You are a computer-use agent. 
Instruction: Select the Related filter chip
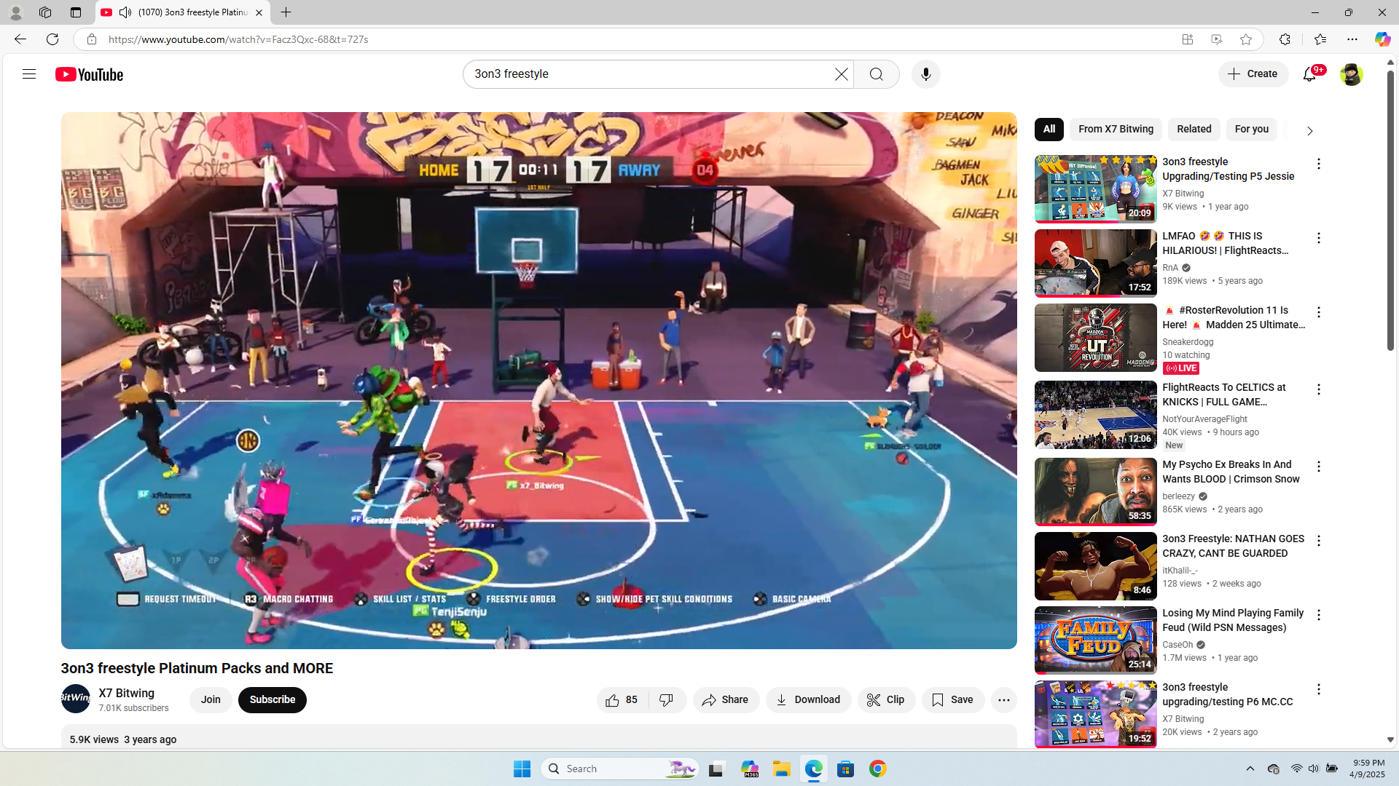click(x=1194, y=130)
